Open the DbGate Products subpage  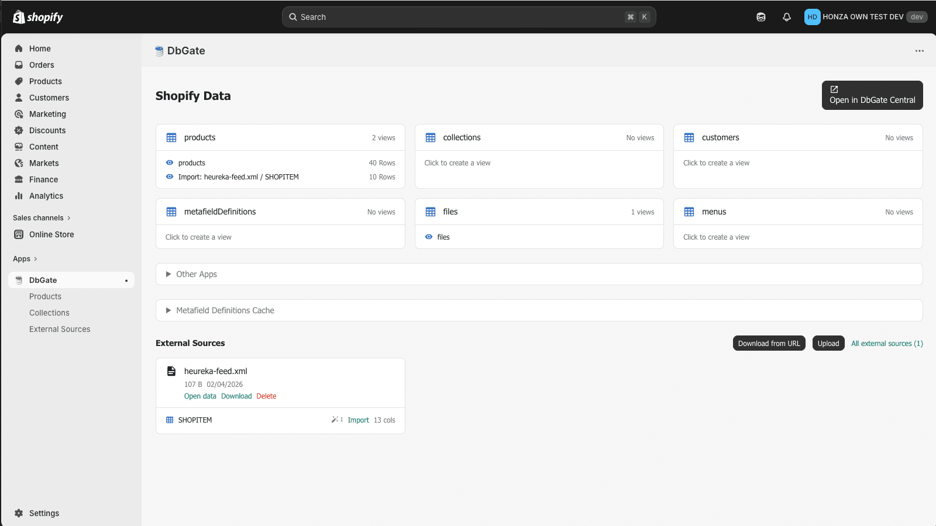[x=45, y=296]
